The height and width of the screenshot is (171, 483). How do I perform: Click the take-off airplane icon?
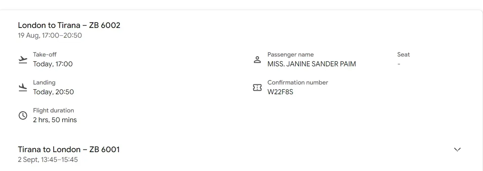pyautogui.click(x=23, y=60)
